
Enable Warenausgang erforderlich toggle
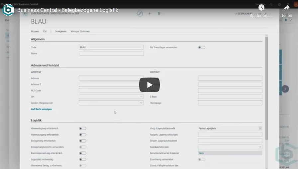[x=82, y=135]
